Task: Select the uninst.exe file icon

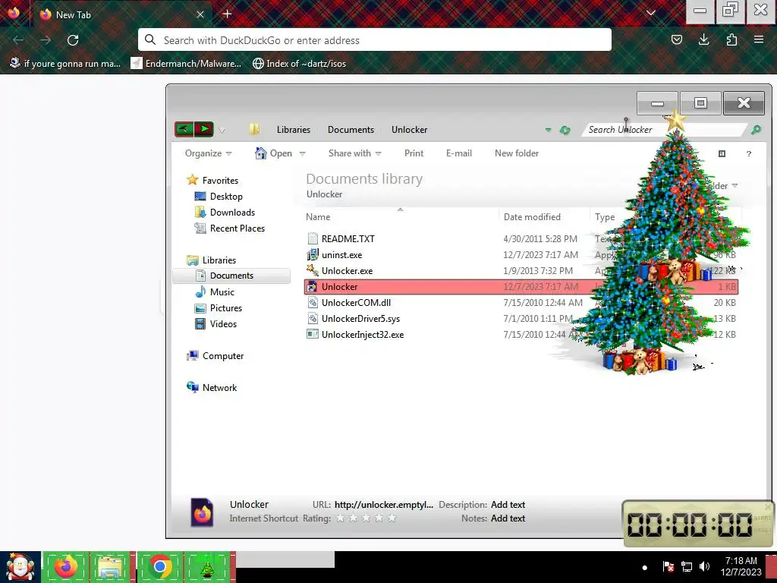Action: click(x=312, y=255)
